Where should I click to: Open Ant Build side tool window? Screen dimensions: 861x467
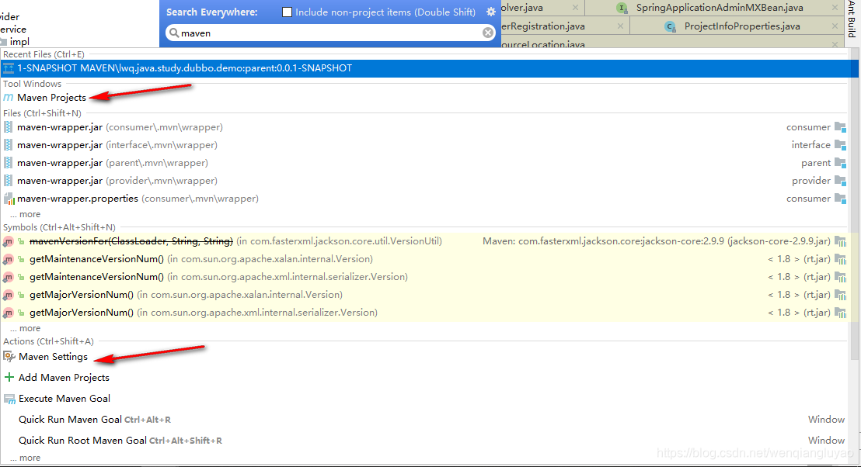coord(852,19)
